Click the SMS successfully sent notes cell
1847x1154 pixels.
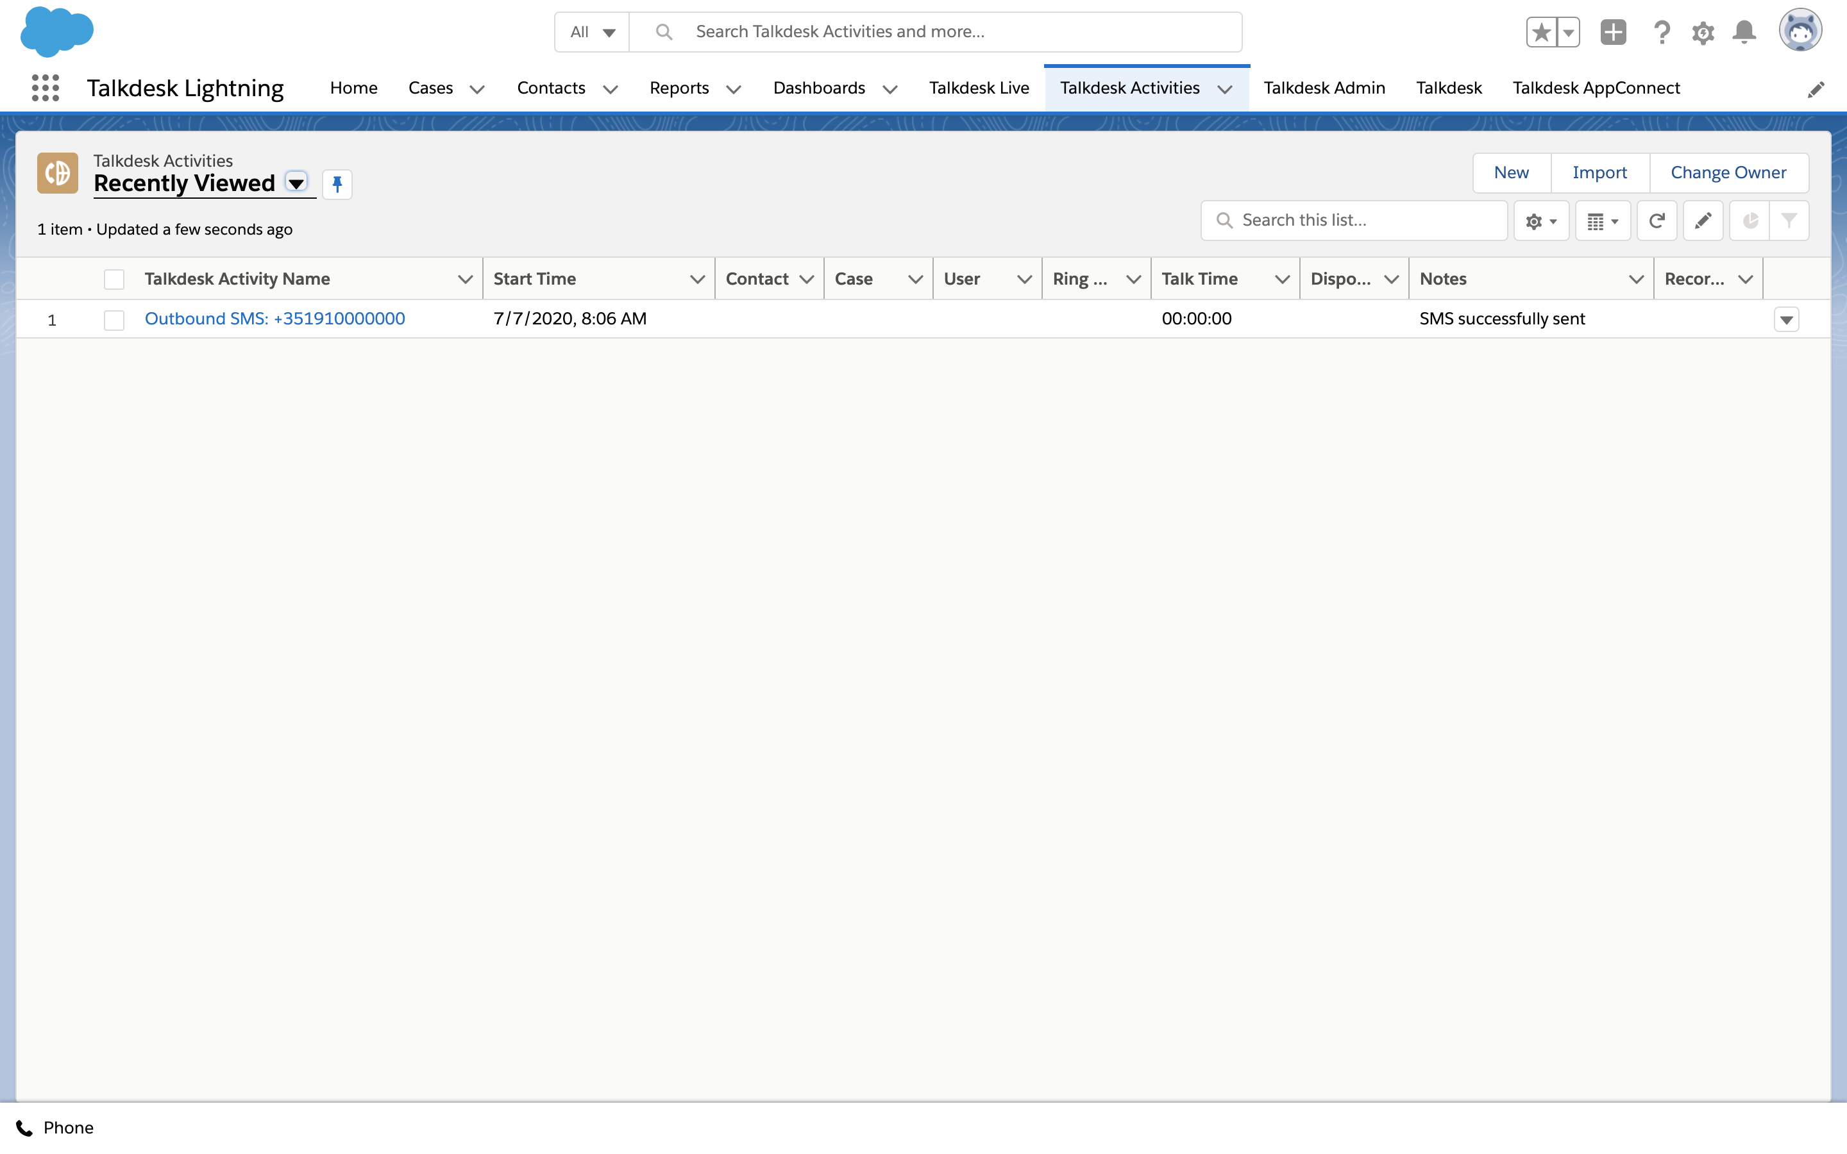(x=1502, y=319)
